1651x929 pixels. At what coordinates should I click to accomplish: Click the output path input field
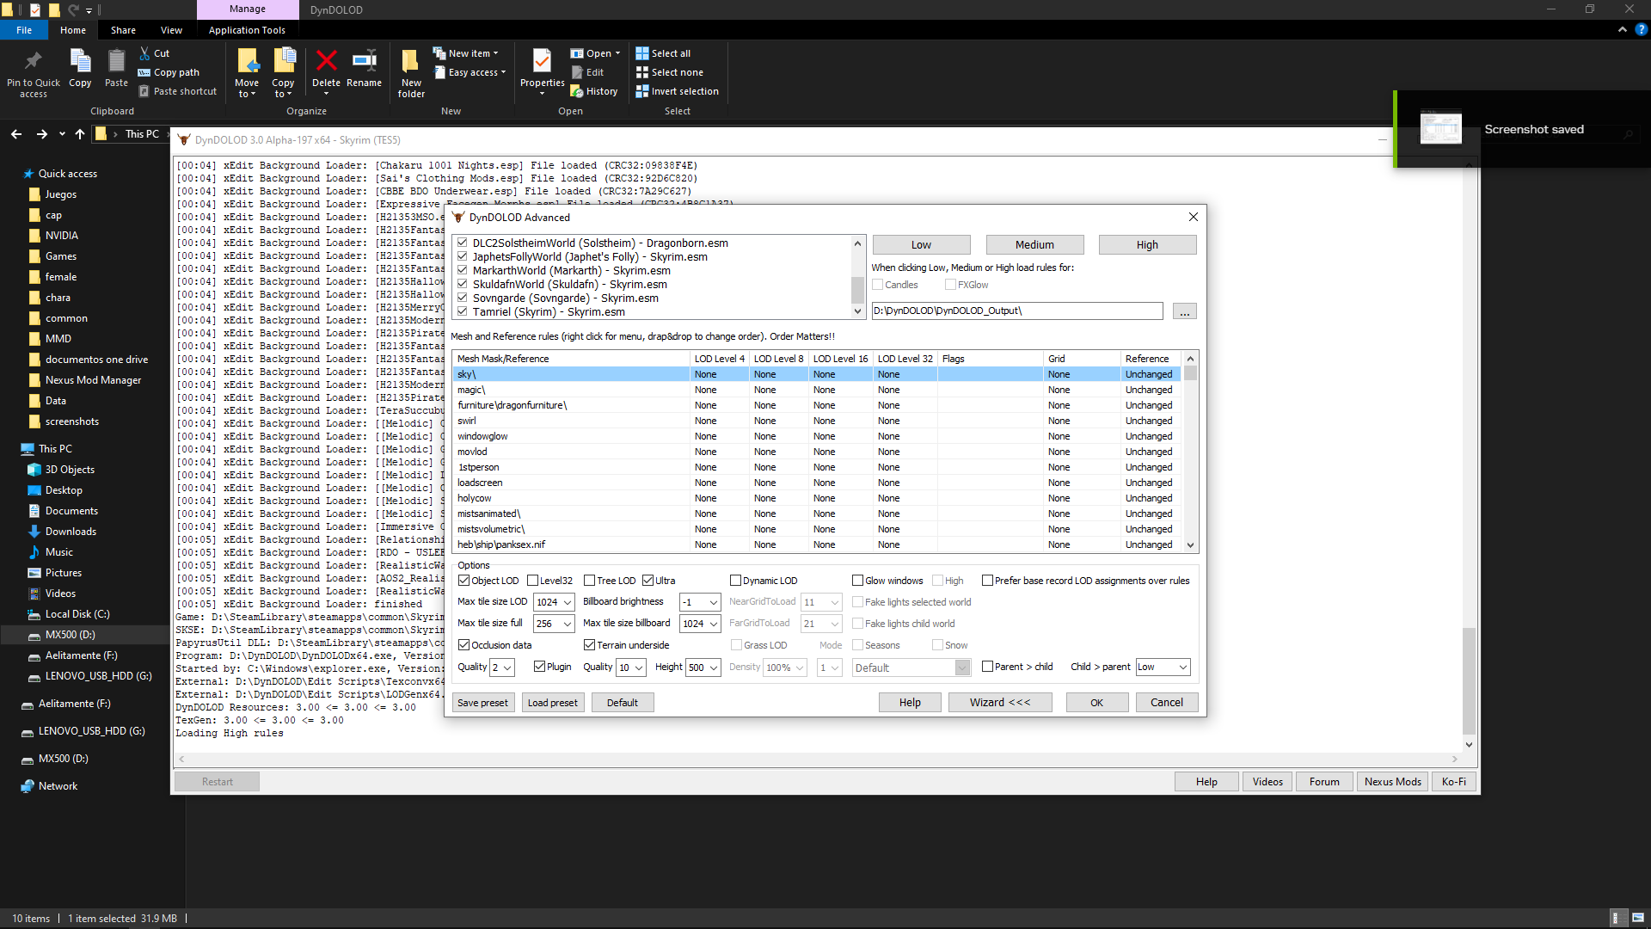[1016, 311]
